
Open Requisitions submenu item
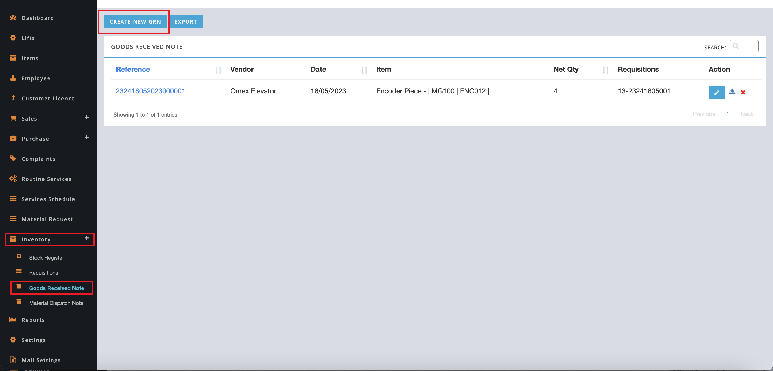click(43, 272)
